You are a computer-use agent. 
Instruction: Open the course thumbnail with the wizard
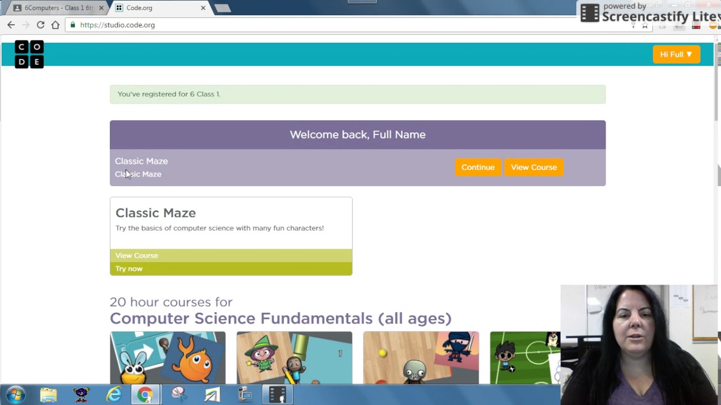point(294,358)
